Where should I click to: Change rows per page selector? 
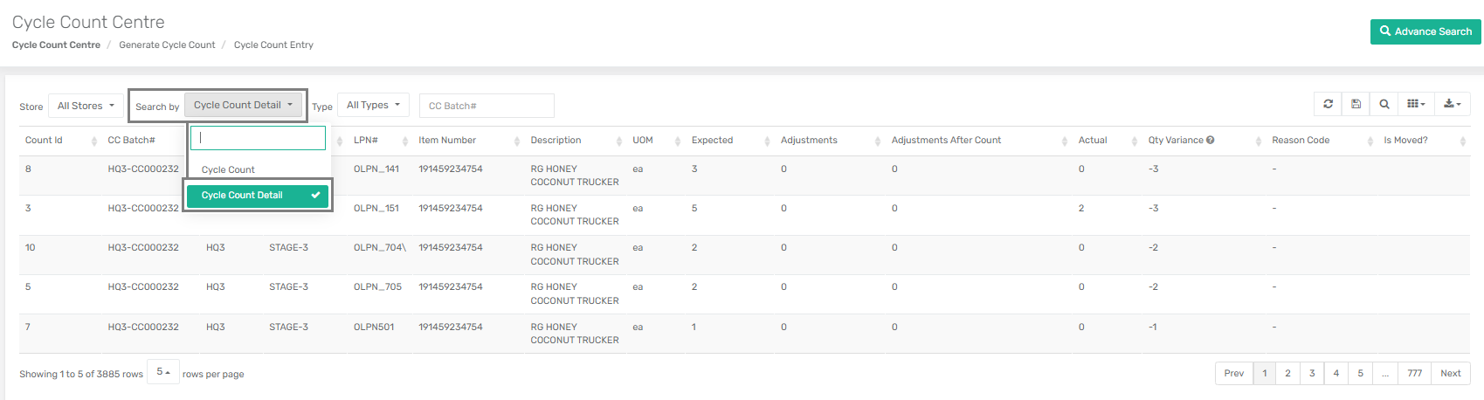pyautogui.click(x=163, y=372)
